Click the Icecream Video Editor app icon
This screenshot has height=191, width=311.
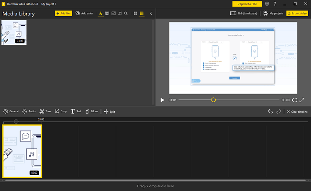pyautogui.click(x=3, y=4)
